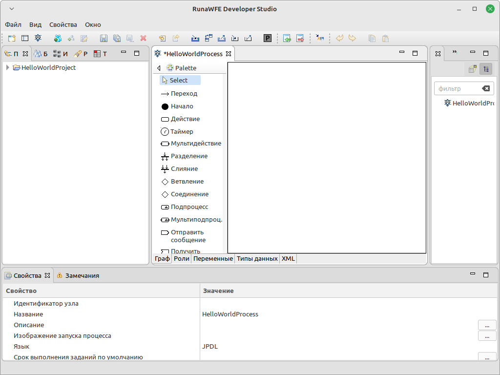Click the black P toolbar icon

267,38
